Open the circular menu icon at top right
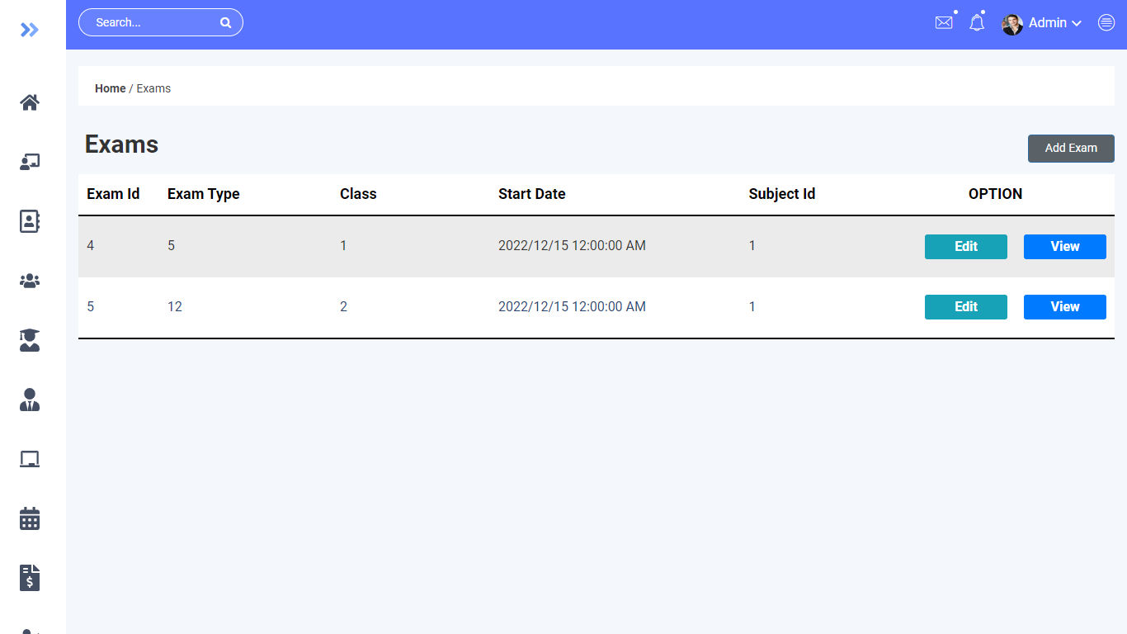The width and height of the screenshot is (1127, 634). [x=1106, y=23]
